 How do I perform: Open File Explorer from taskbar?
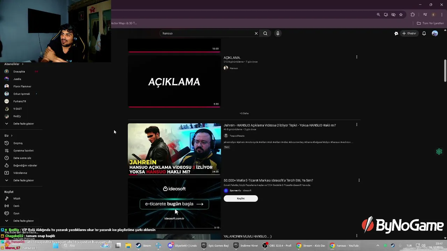128,246
